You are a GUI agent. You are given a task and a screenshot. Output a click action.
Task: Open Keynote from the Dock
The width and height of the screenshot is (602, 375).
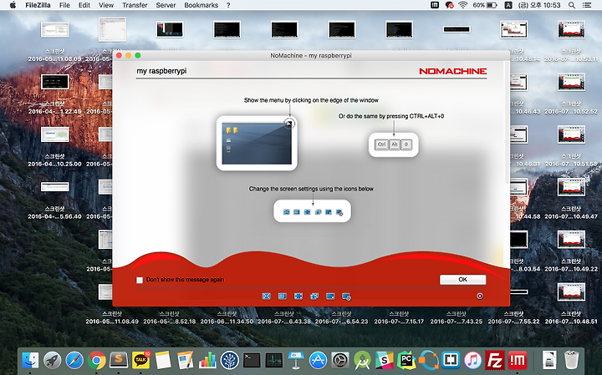(296, 361)
